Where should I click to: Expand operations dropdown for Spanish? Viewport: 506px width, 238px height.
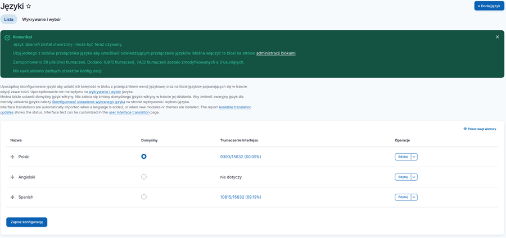pos(414,198)
